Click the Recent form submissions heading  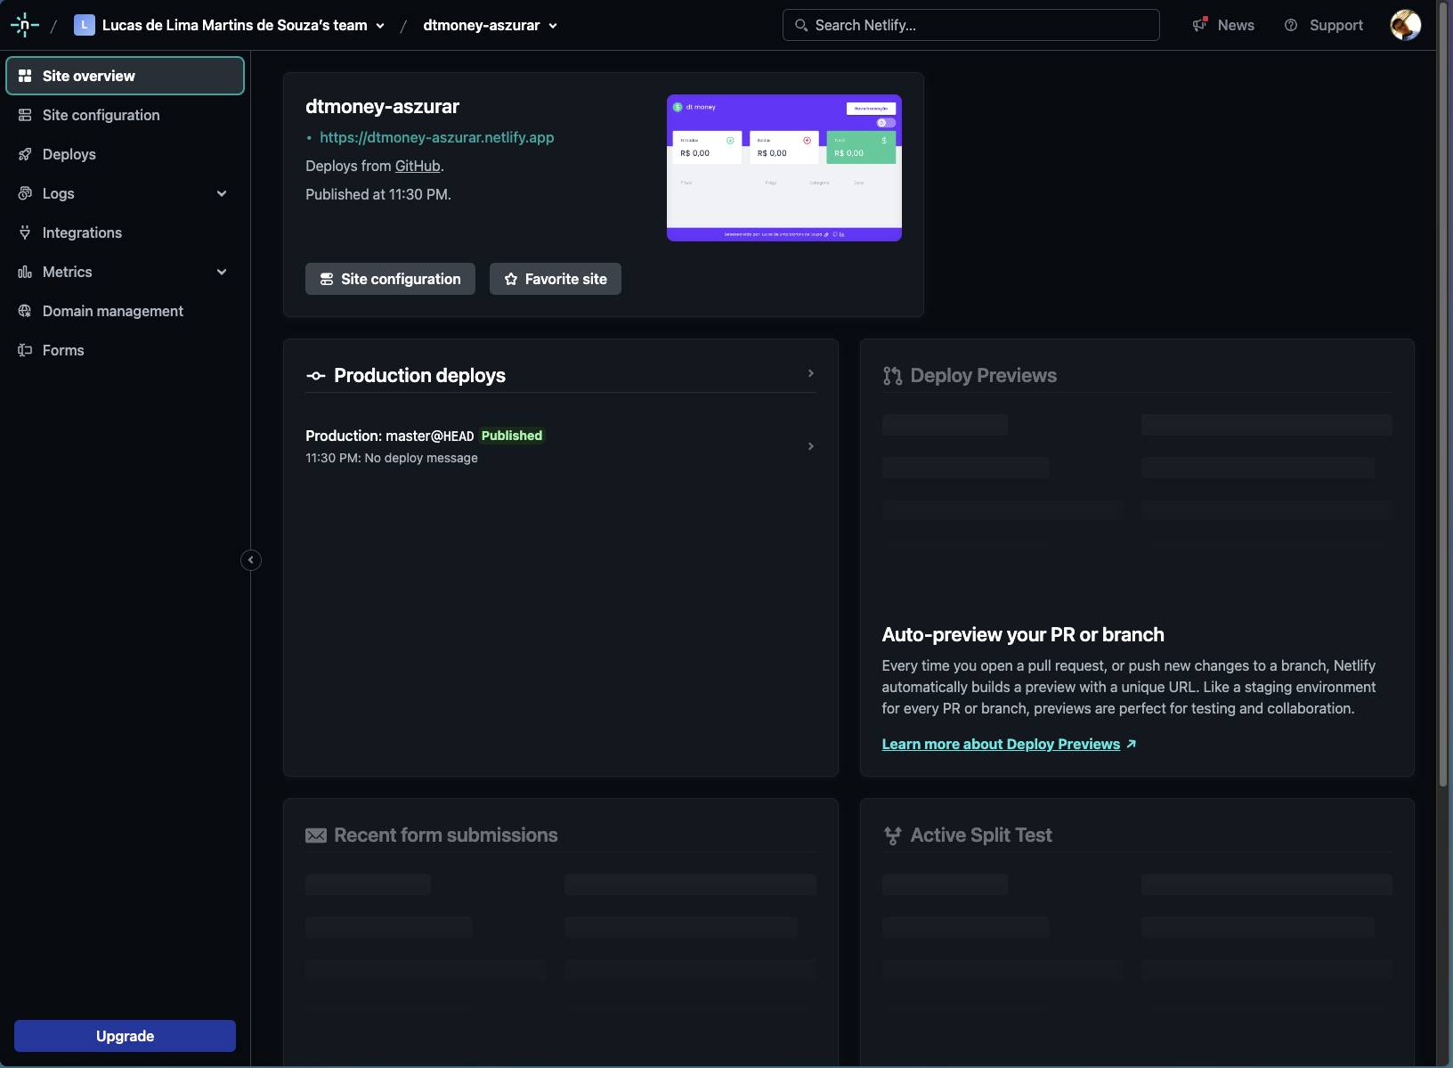(x=446, y=836)
